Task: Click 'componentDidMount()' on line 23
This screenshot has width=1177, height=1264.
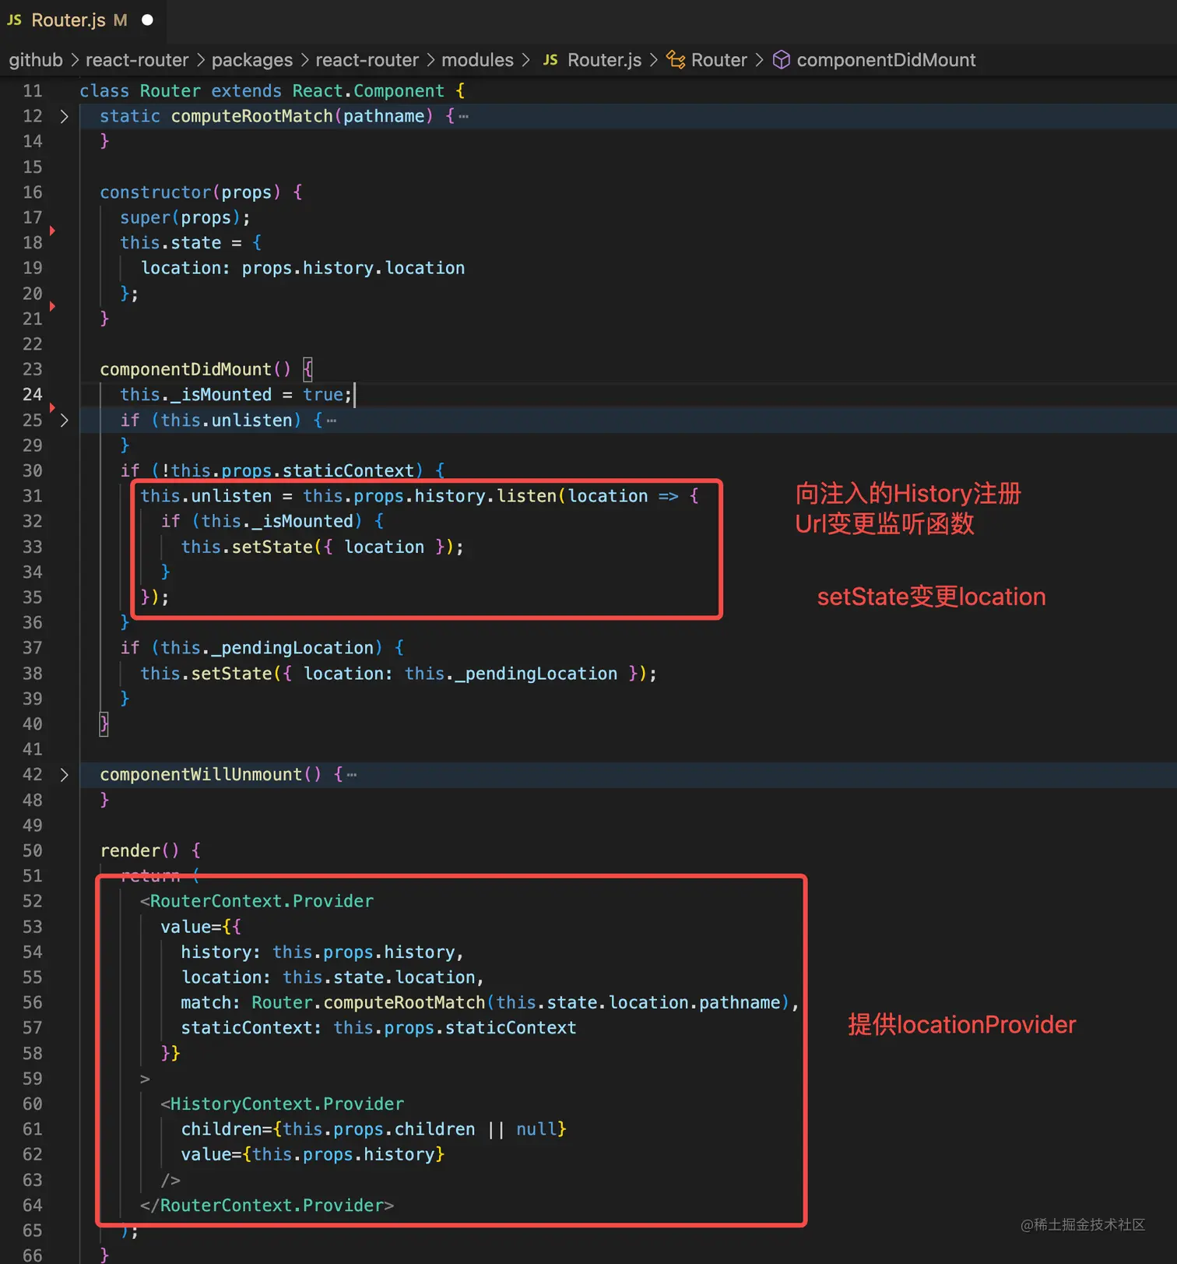Action: click(195, 370)
